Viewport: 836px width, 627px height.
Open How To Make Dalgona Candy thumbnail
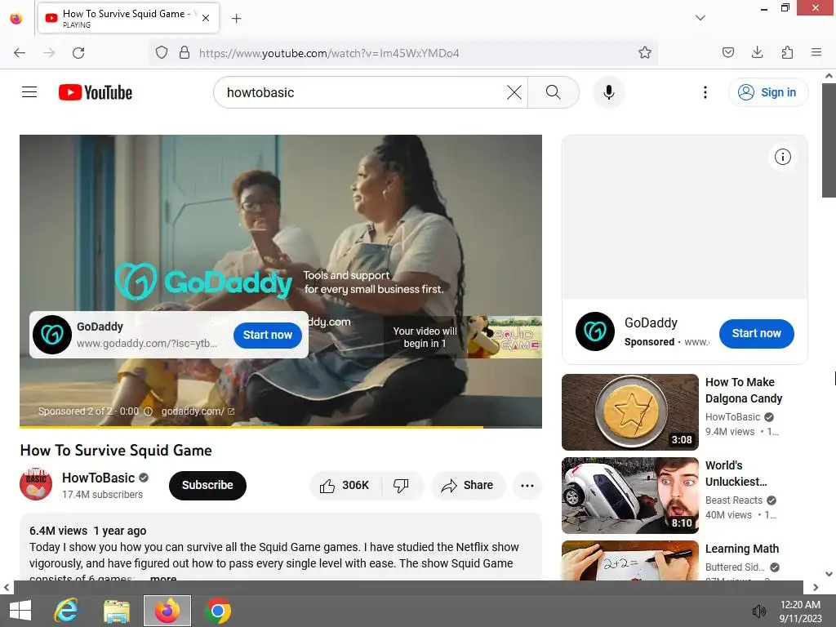629,412
